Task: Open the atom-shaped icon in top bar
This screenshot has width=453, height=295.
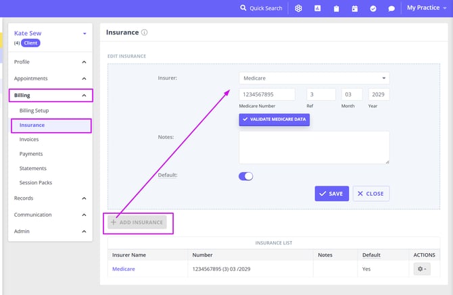Action: pos(298,8)
